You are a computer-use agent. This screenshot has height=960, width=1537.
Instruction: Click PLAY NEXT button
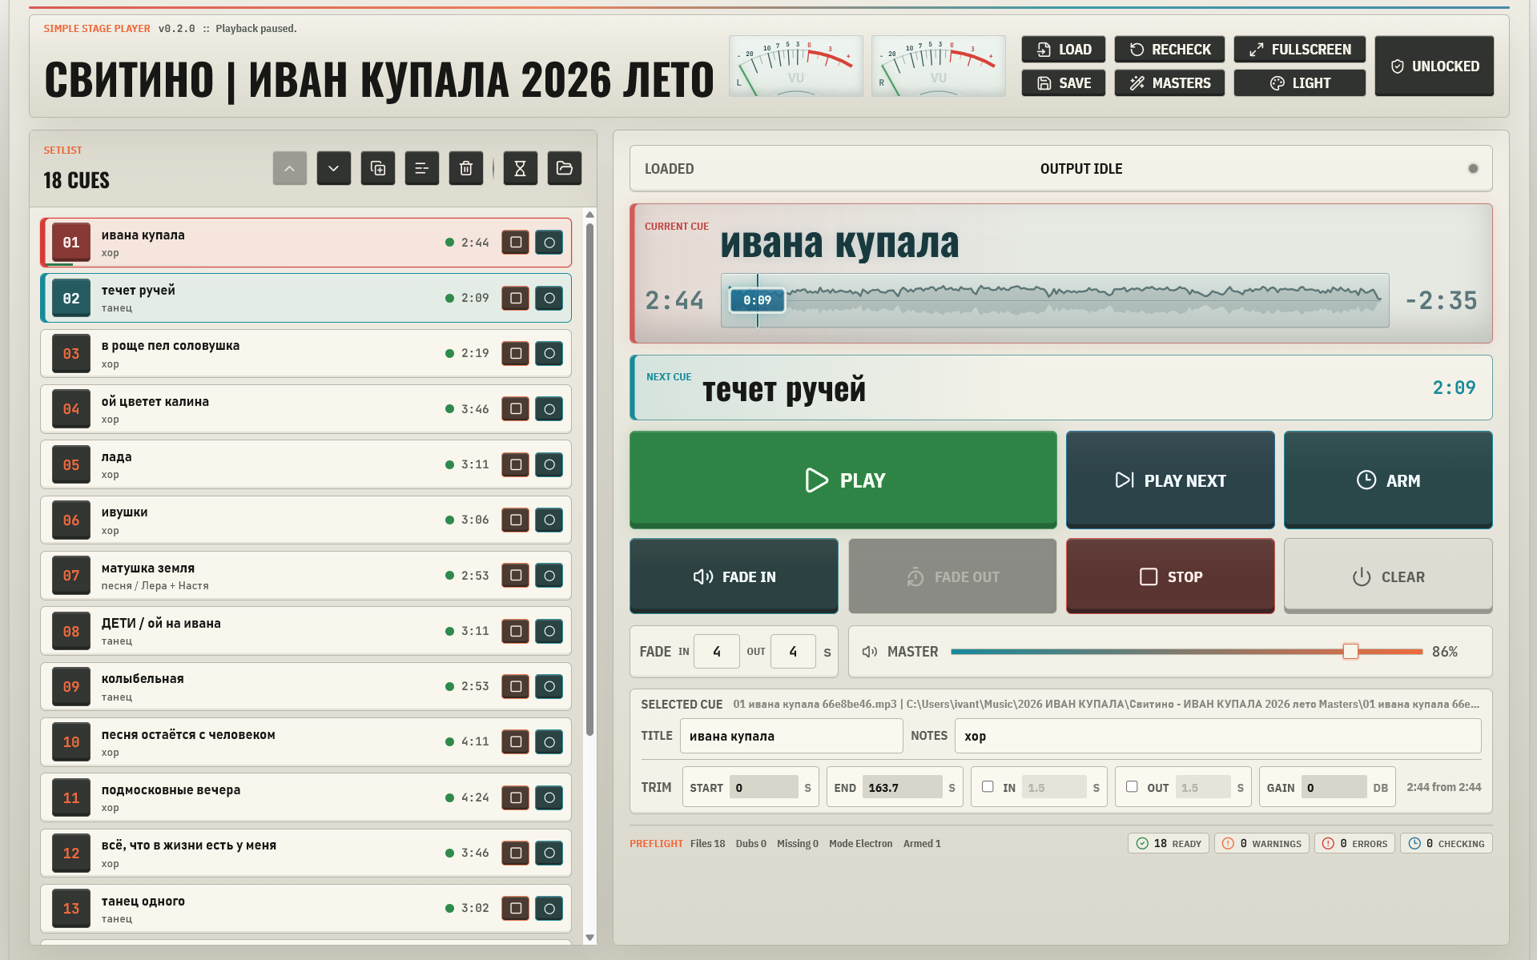(1170, 480)
